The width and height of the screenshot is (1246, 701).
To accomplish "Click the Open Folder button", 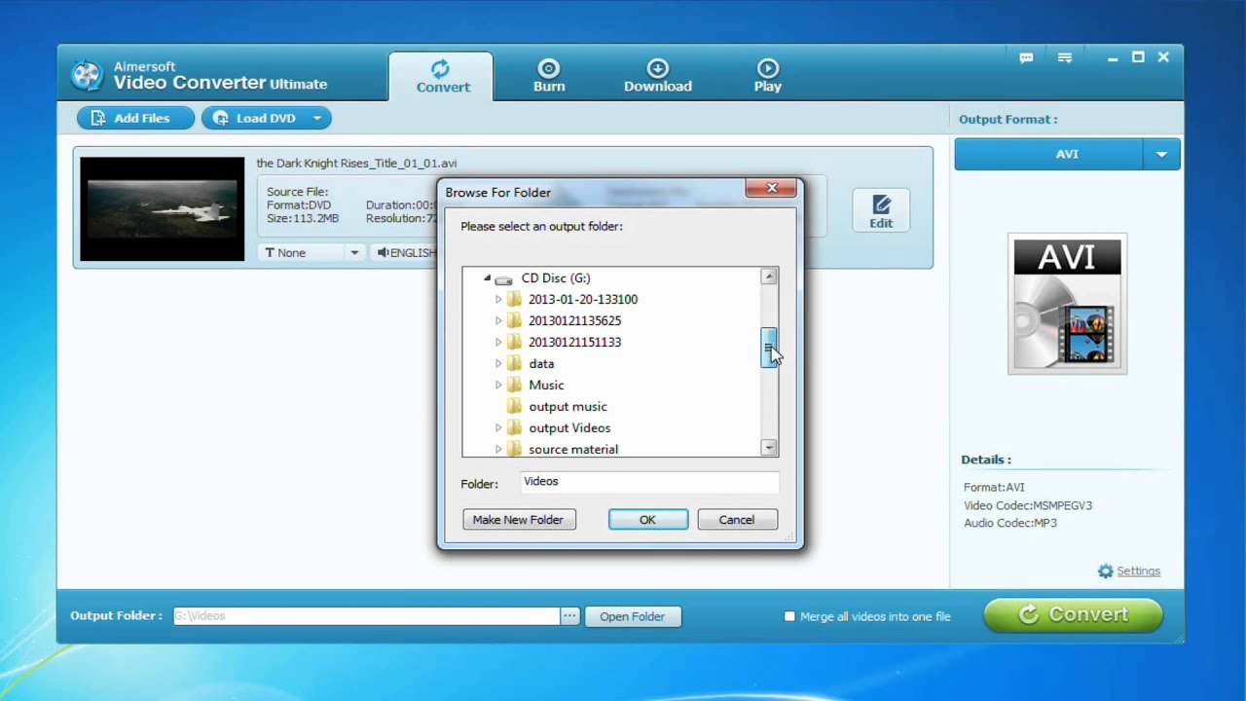I will pyautogui.click(x=633, y=616).
